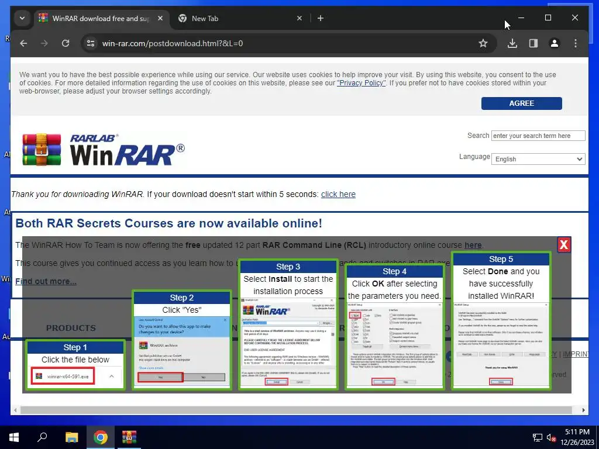The height and width of the screenshot is (449, 599).
Task: Toggle the Chrome side panel
Action: 533,43
